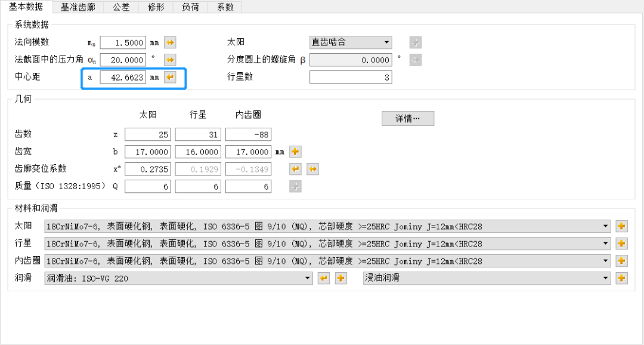Open the 太阳 material dropdown list
The image size is (644, 345).
pos(605,226)
